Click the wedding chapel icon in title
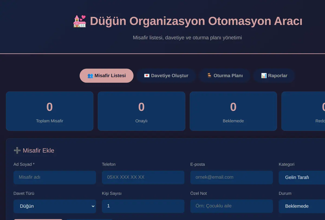 pyautogui.click(x=80, y=21)
